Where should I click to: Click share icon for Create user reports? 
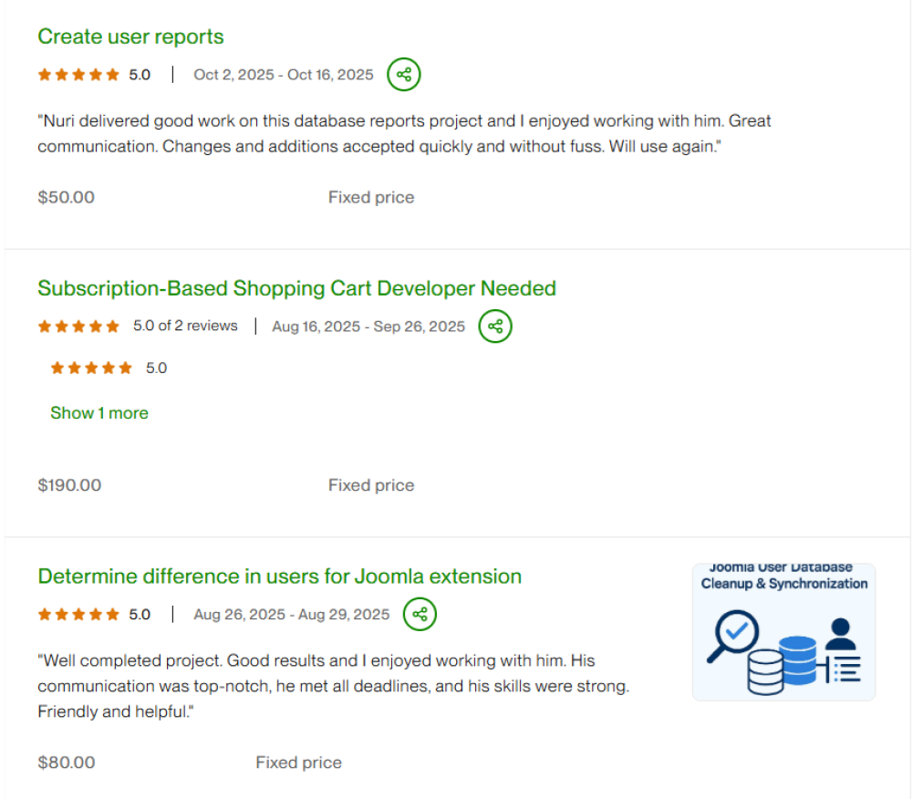403,75
